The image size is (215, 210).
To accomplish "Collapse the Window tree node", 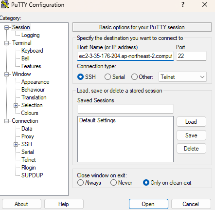I will click(x=6, y=74).
